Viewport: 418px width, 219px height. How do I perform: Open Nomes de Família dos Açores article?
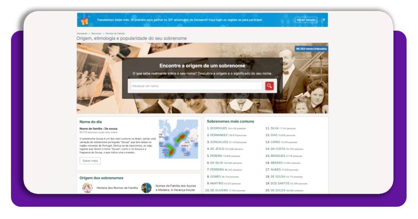tap(176, 188)
